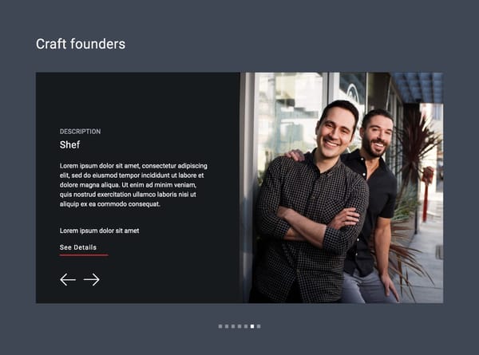Click the short 'Lorem ipsum dolor sit amet' line
This screenshot has height=355, width=479.
(99, 231)
